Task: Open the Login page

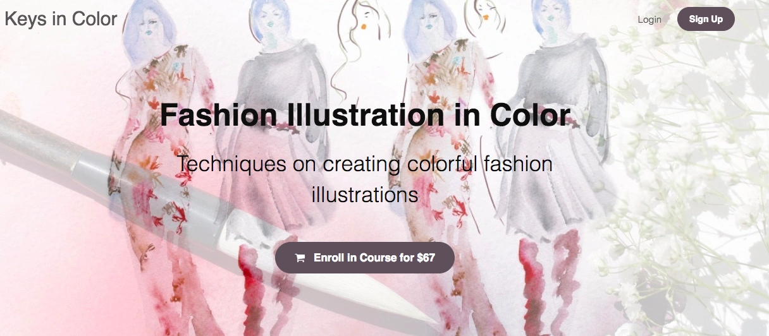Action: tap(649, 19)
